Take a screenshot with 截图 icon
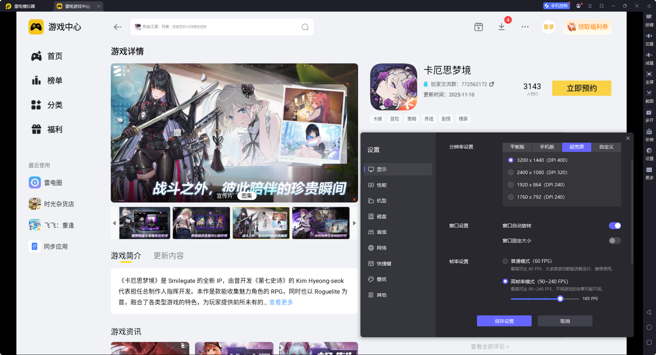The width and height of the screenshot is (656, 355). click(x=649, y=96)
